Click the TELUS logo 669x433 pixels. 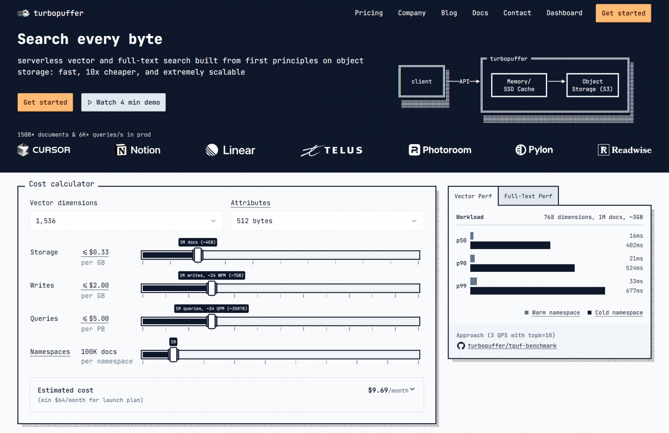click(331, 150)
